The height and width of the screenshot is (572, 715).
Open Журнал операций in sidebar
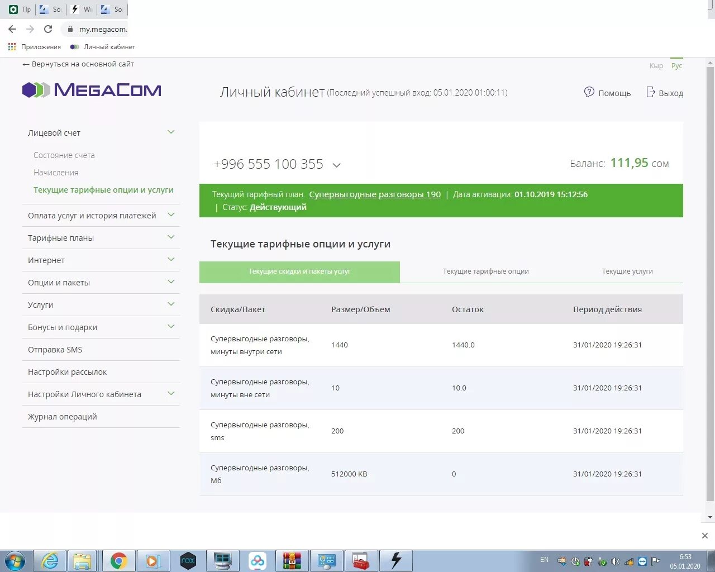click(63, 417)
